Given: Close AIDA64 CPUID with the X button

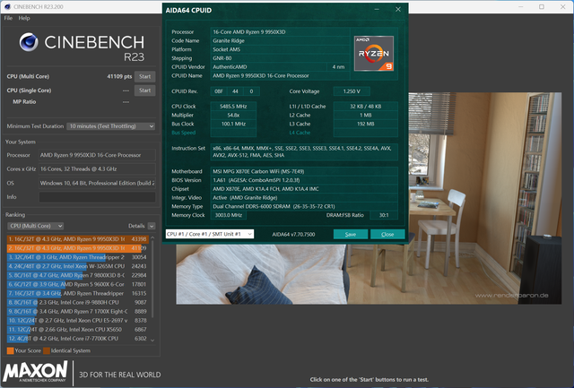Looking at the screenshot, I should click(x=398, y=10).
